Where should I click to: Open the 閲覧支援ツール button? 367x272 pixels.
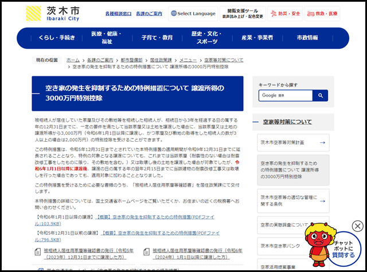243,14
